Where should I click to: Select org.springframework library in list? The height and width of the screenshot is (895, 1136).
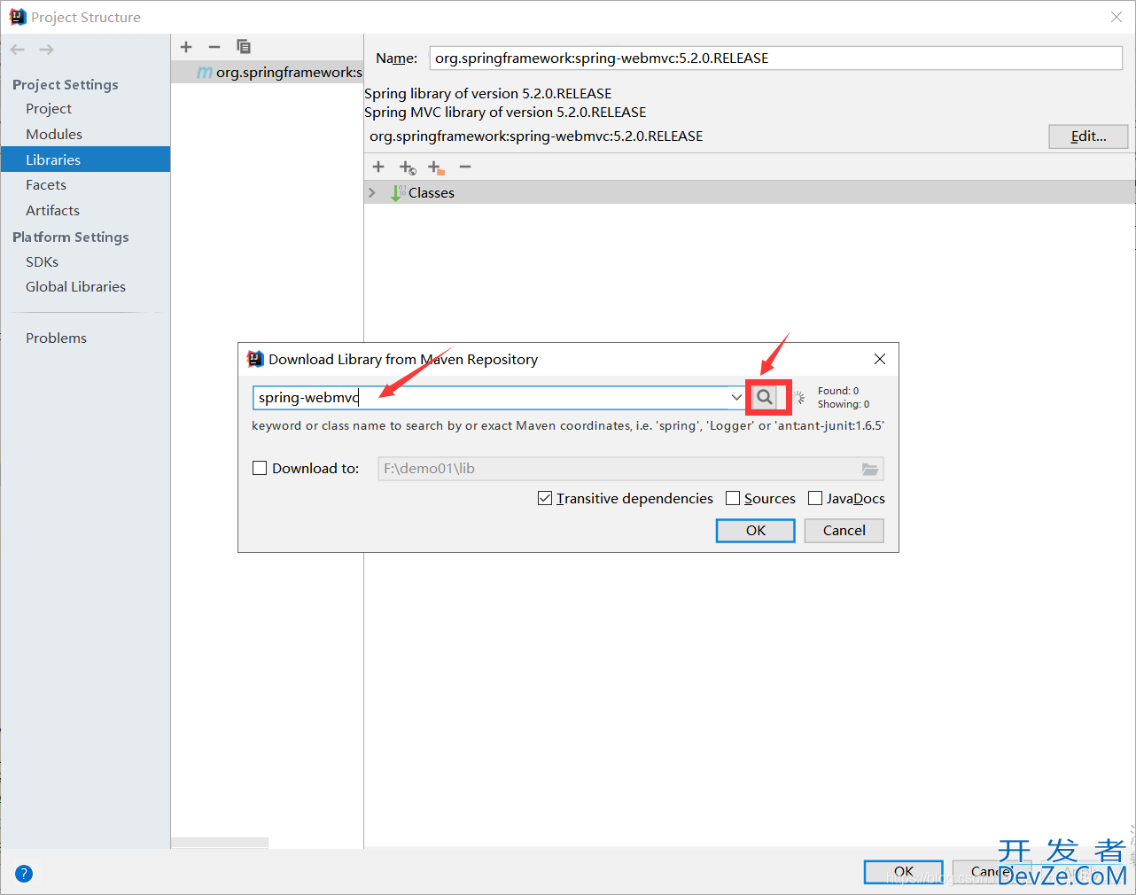(x=267, y=72)
